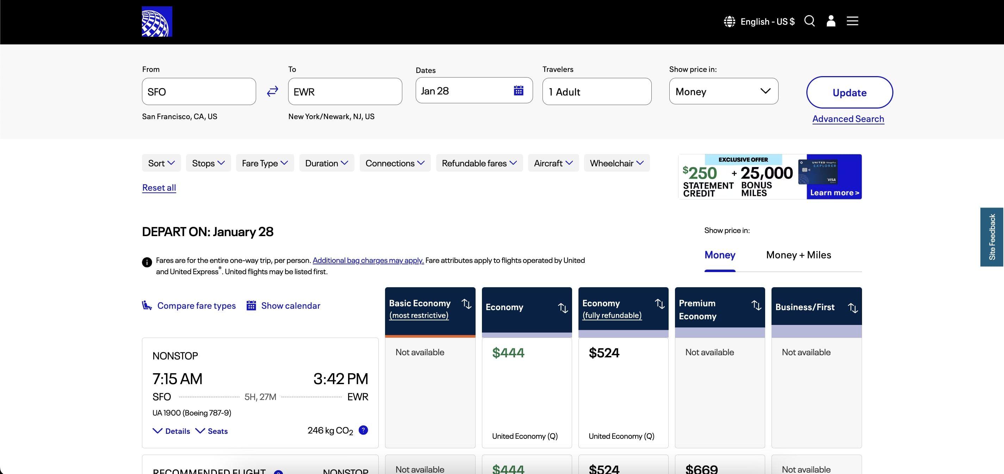Click Show calendar link
This screenshot has height=474, width=1004.
pyautogui.click(x=291, y=306)
